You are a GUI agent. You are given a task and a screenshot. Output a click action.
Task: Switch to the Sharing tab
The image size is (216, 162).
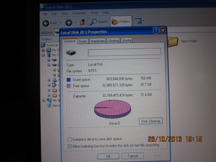point(113,40)
